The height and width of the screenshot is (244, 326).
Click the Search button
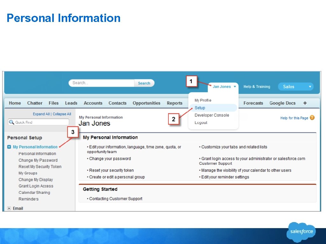click(144, 83)
